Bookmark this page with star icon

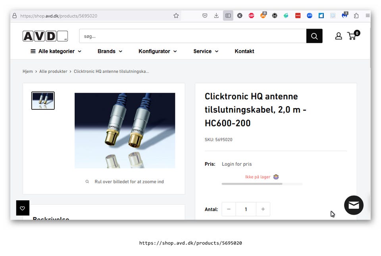(x=176, y=16)
